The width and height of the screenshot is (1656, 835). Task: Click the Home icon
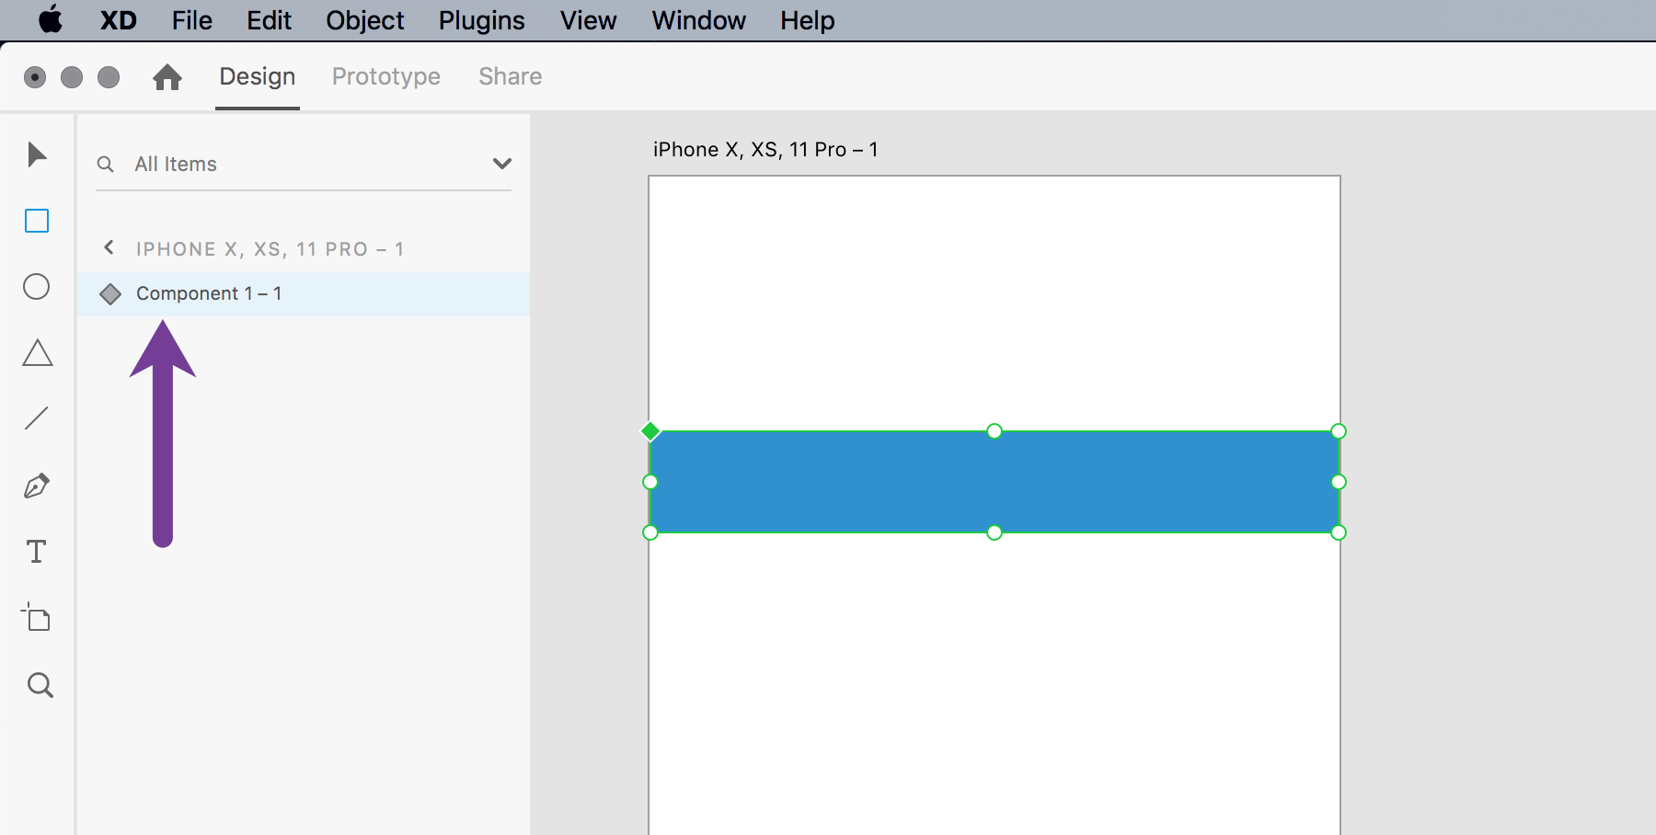click(167, 77)
